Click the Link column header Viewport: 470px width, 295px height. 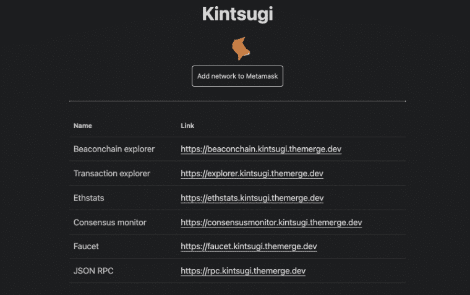(x=187, y=126)
